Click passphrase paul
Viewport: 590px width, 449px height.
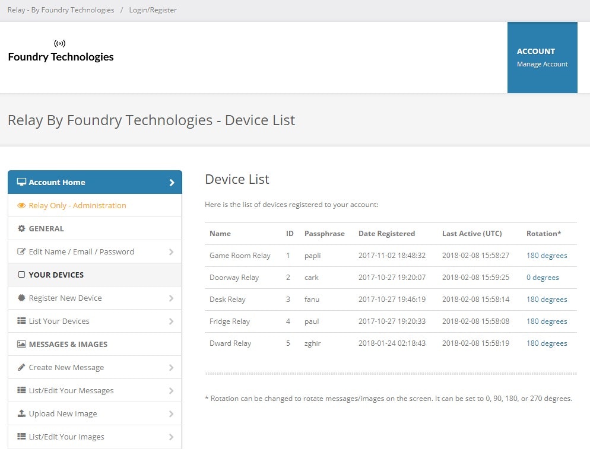click(x=312, y=321)
